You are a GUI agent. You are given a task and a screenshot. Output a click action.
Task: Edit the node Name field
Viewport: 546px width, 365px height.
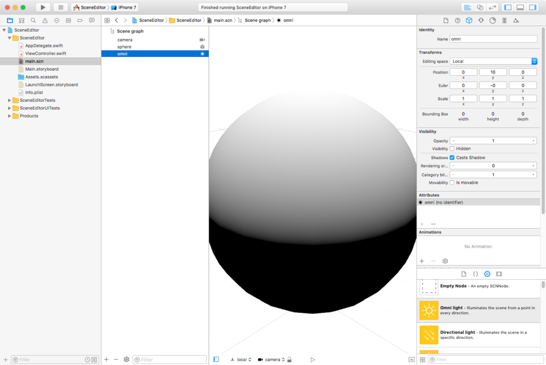coord(493,39)
